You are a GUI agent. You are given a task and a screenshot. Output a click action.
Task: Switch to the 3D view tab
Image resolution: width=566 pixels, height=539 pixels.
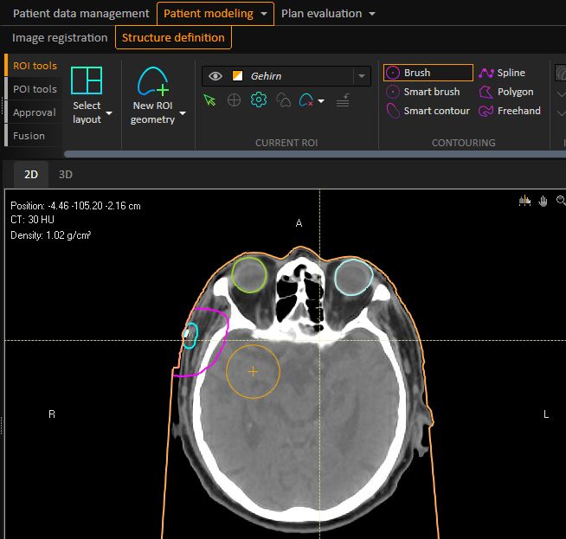click(65, 174)
